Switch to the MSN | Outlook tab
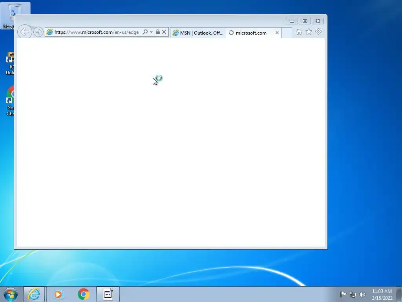This screenshot has width=402, height=302. [198, 33]
